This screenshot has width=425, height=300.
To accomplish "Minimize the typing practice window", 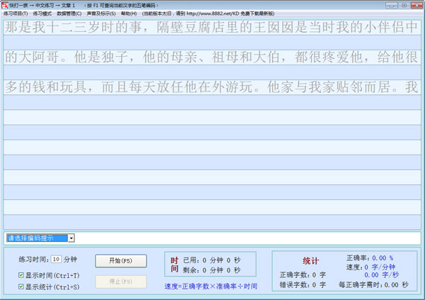I will click(x=390, y=5).
